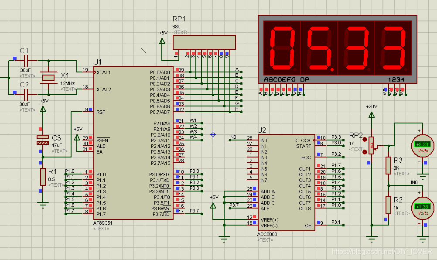437x260 pixels.
Task: Click the CLOCK pin name on ADC0808
Action: tap(303, 140)
